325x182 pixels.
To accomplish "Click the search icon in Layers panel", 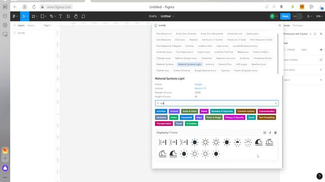I will coord(15,25).
